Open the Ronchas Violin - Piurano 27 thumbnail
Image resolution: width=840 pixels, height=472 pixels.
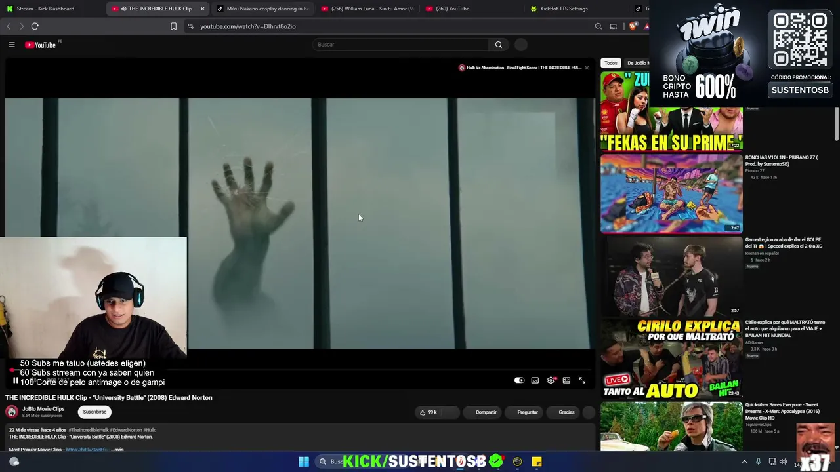[x=671, y=193]
